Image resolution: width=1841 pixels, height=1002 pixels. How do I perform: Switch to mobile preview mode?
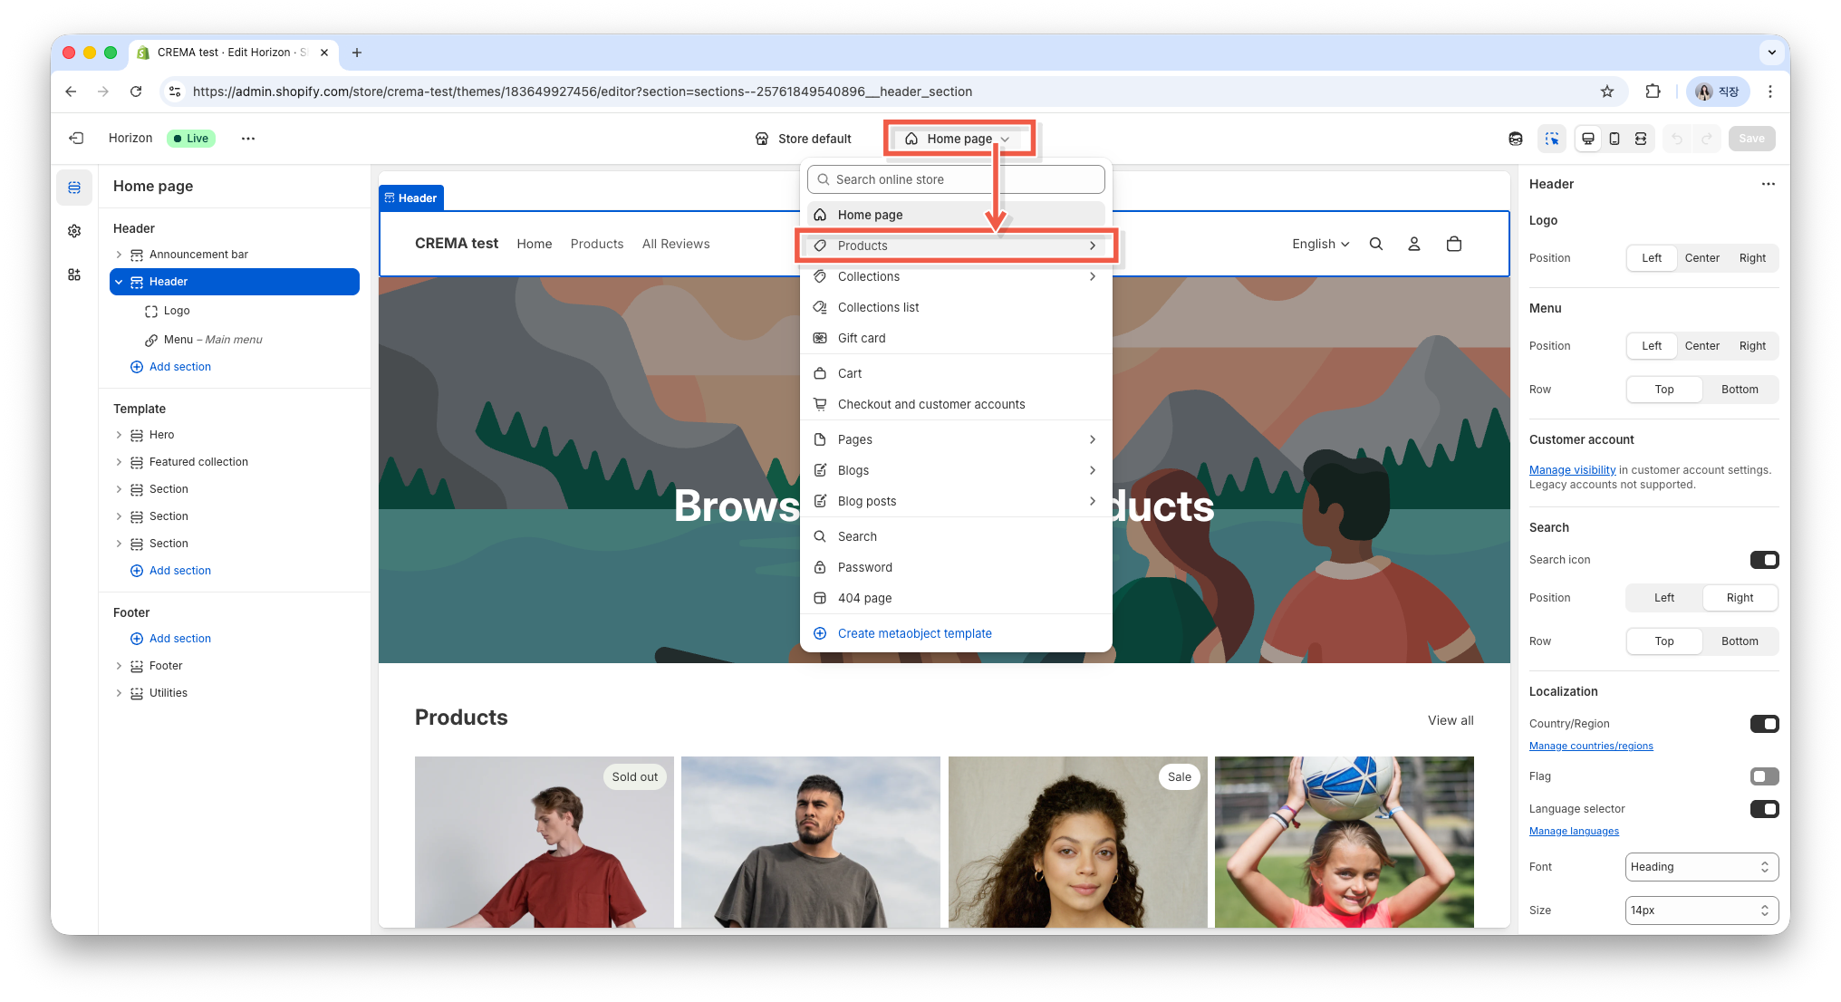1614,139
